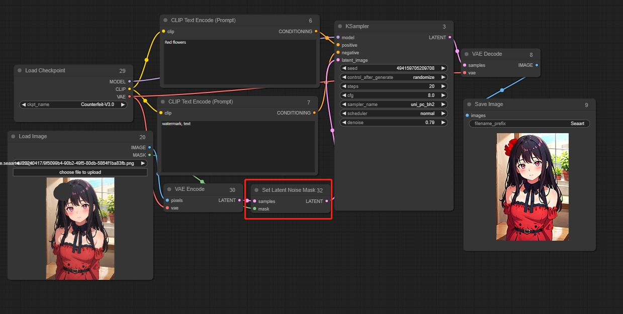623x314 pixels.
Task: Collapse the VAE Decode node
Action: click(x=466, y=54)
